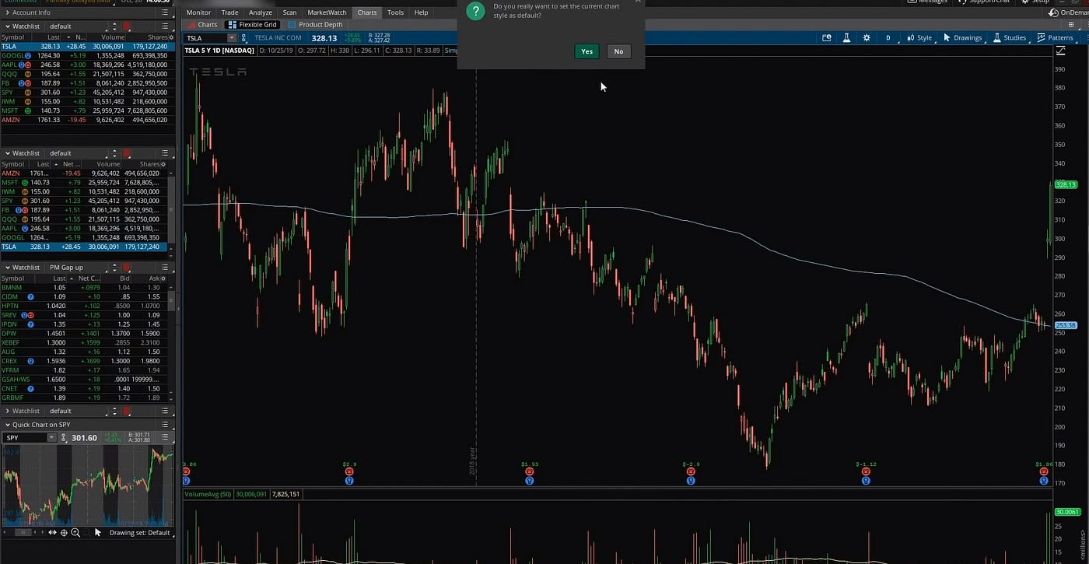Open collapsed bottom watchlist hamburger menu

(x=165, y=411)
